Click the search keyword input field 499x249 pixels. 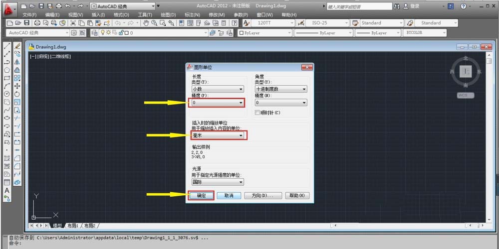pos(359,6)
